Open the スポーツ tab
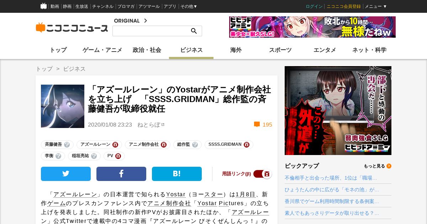The height and width of the screenshot is (224, 427). (280, 50)
